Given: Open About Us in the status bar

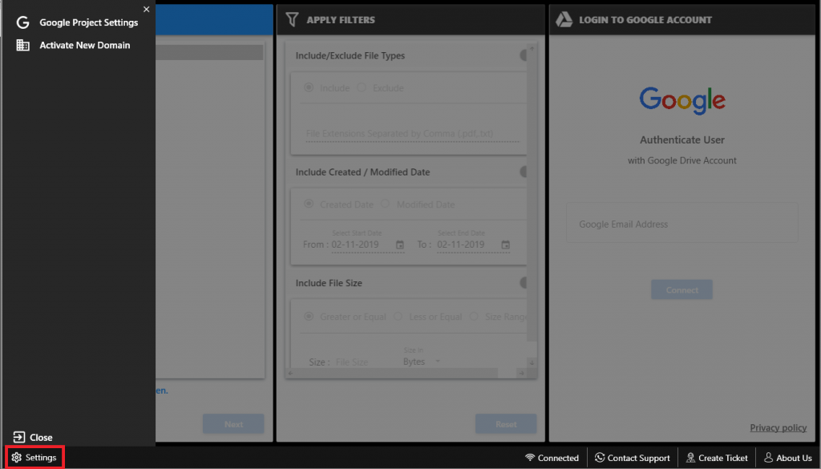Looking at the screenshot, I should pos(788,458).
